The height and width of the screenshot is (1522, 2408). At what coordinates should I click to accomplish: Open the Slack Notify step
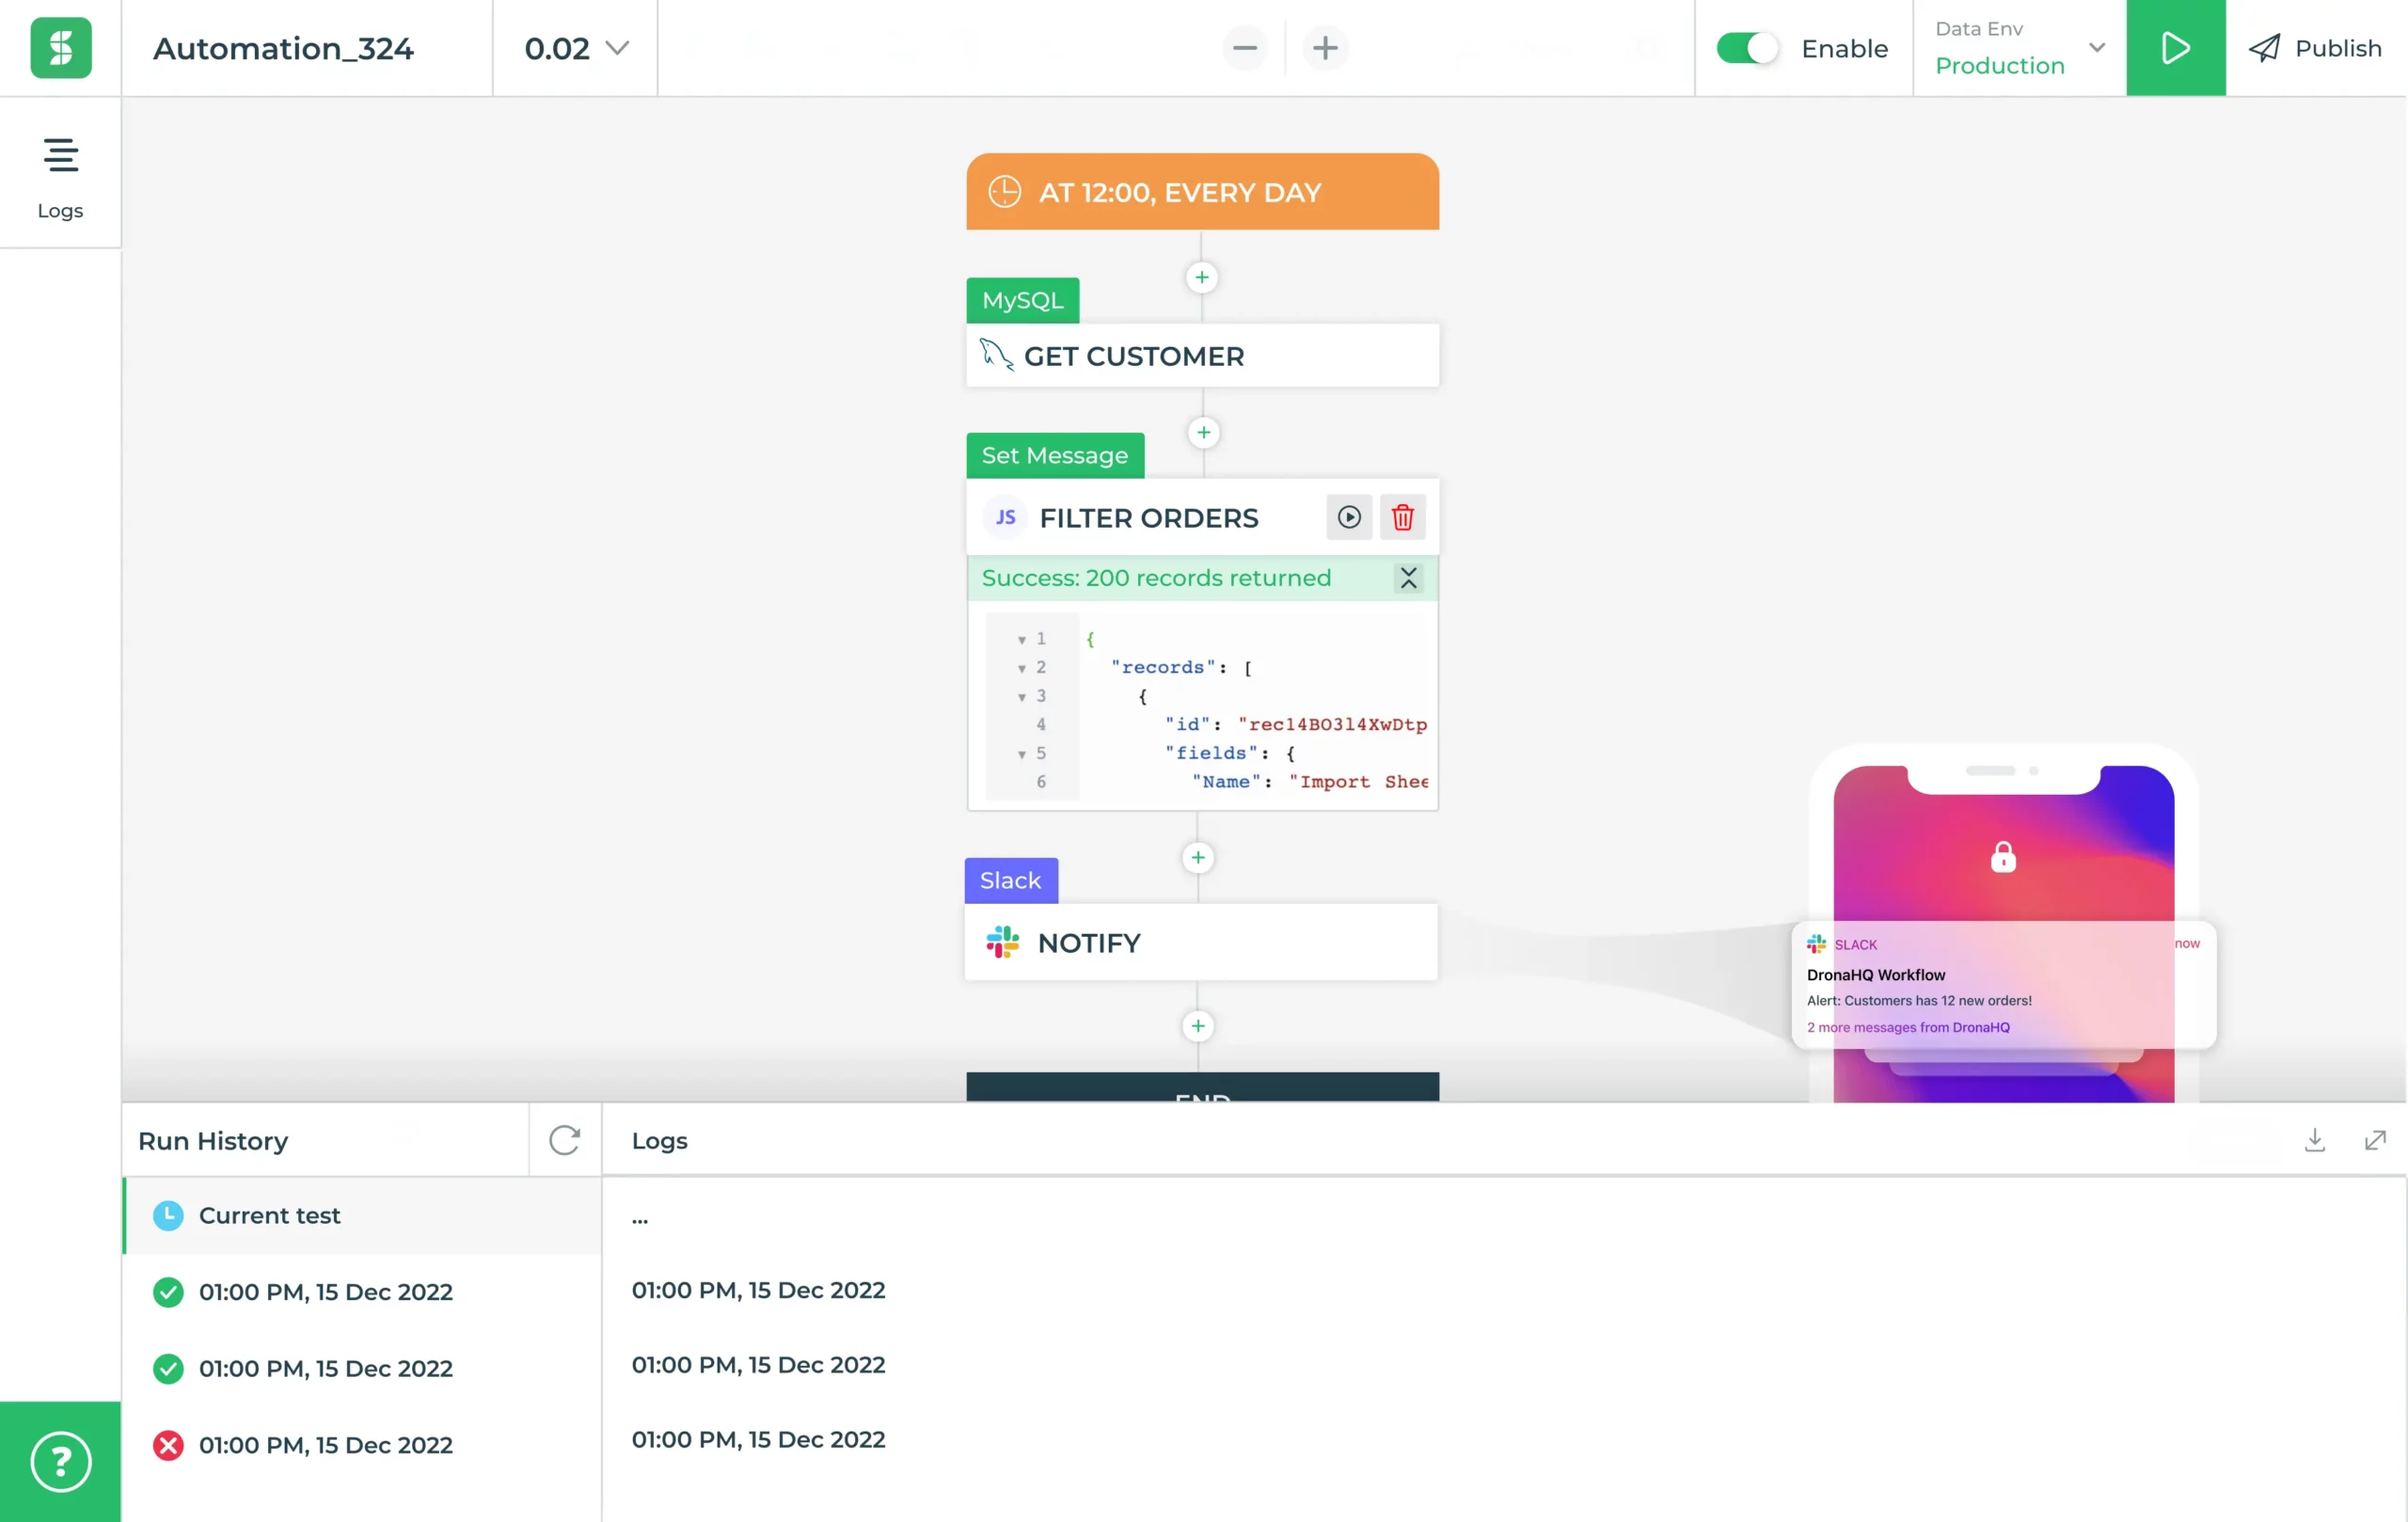(x=1200, y=943)
